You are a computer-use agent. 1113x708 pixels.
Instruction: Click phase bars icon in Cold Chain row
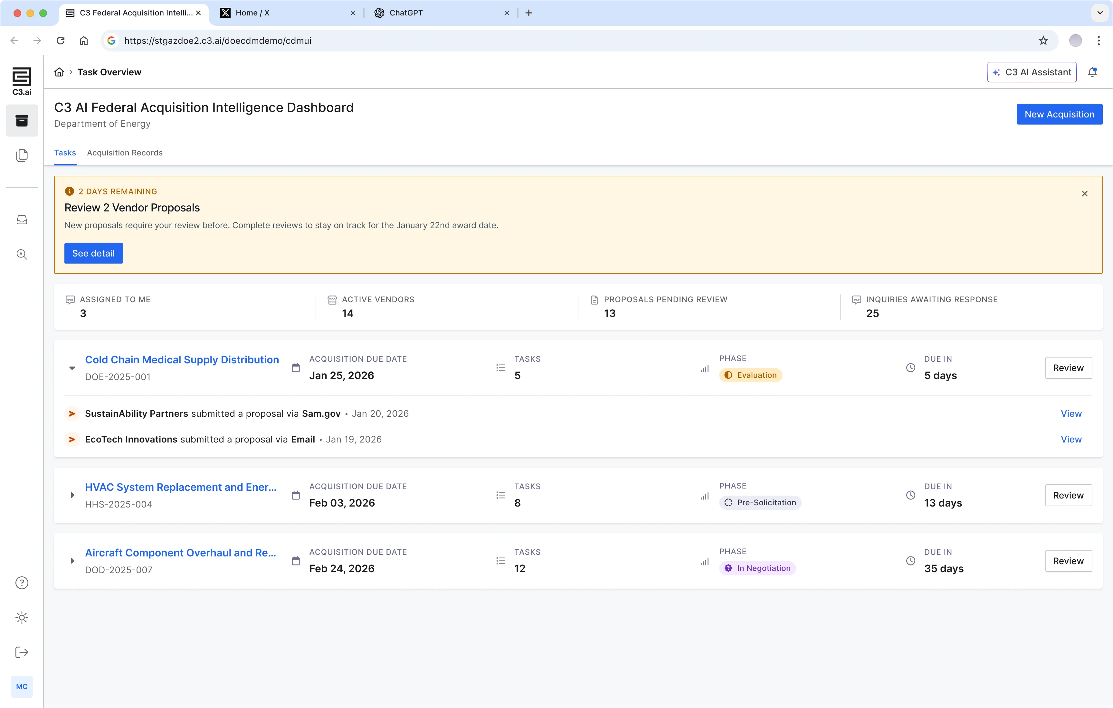704,368
